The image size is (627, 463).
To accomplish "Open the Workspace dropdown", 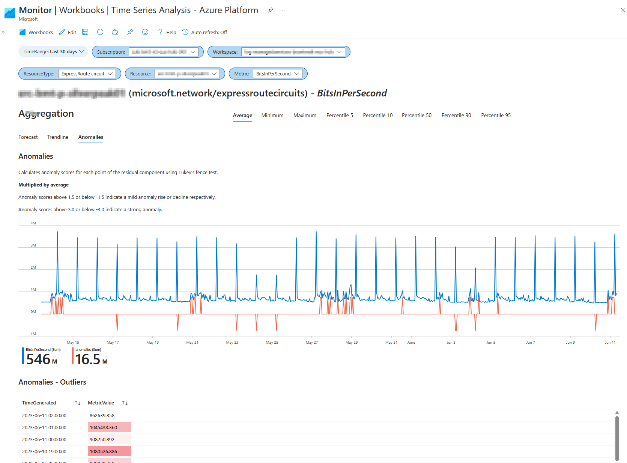I will tap(293, 52).
